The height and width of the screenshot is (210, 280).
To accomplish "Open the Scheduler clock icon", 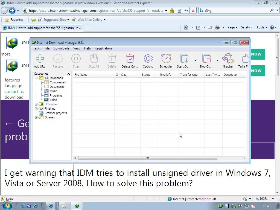I will [166, 59].
